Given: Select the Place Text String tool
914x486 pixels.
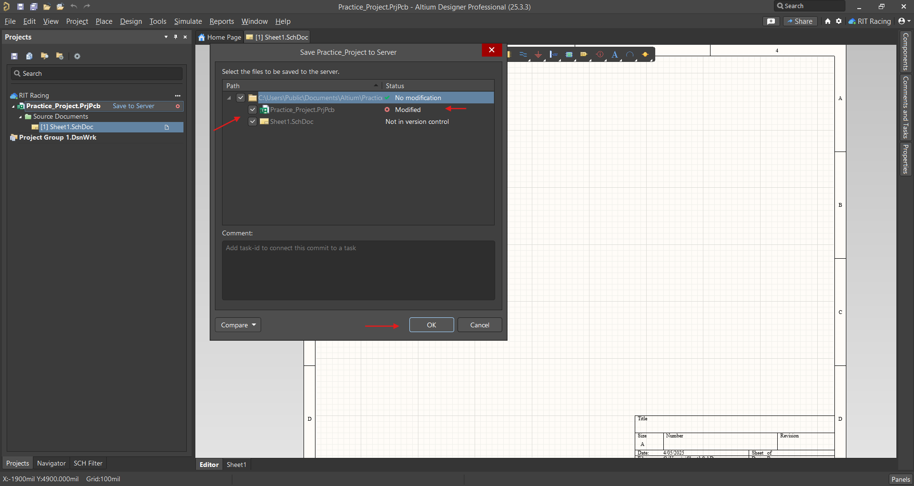Looking at the screenshot, I should pos(615,54).
